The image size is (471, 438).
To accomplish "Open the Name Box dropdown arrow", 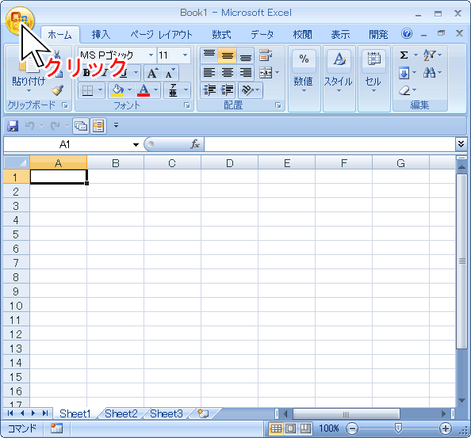I will (136, 145).
